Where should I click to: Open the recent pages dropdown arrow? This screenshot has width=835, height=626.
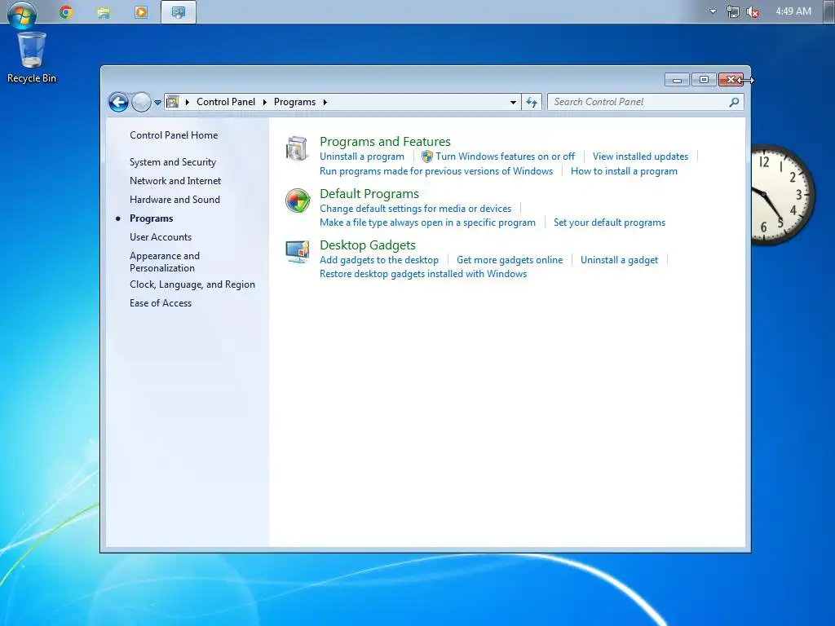coord(157,102)
